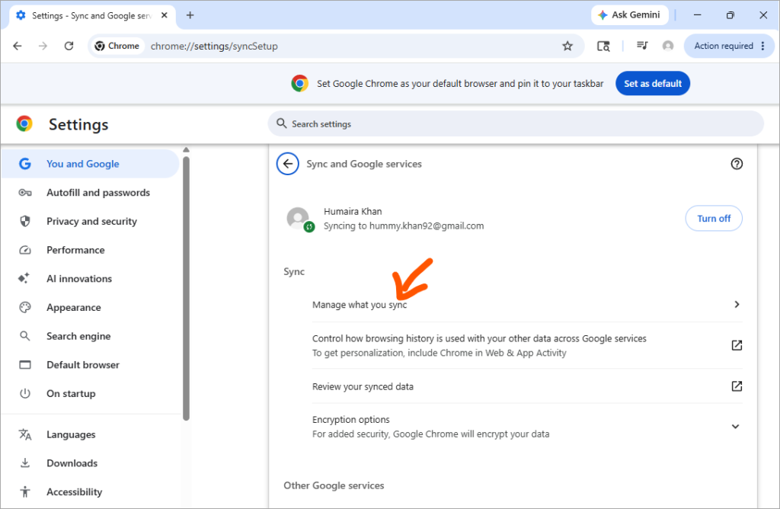Click the Chrome site info chip
The image size is (780, 509).
coord(117,46)
